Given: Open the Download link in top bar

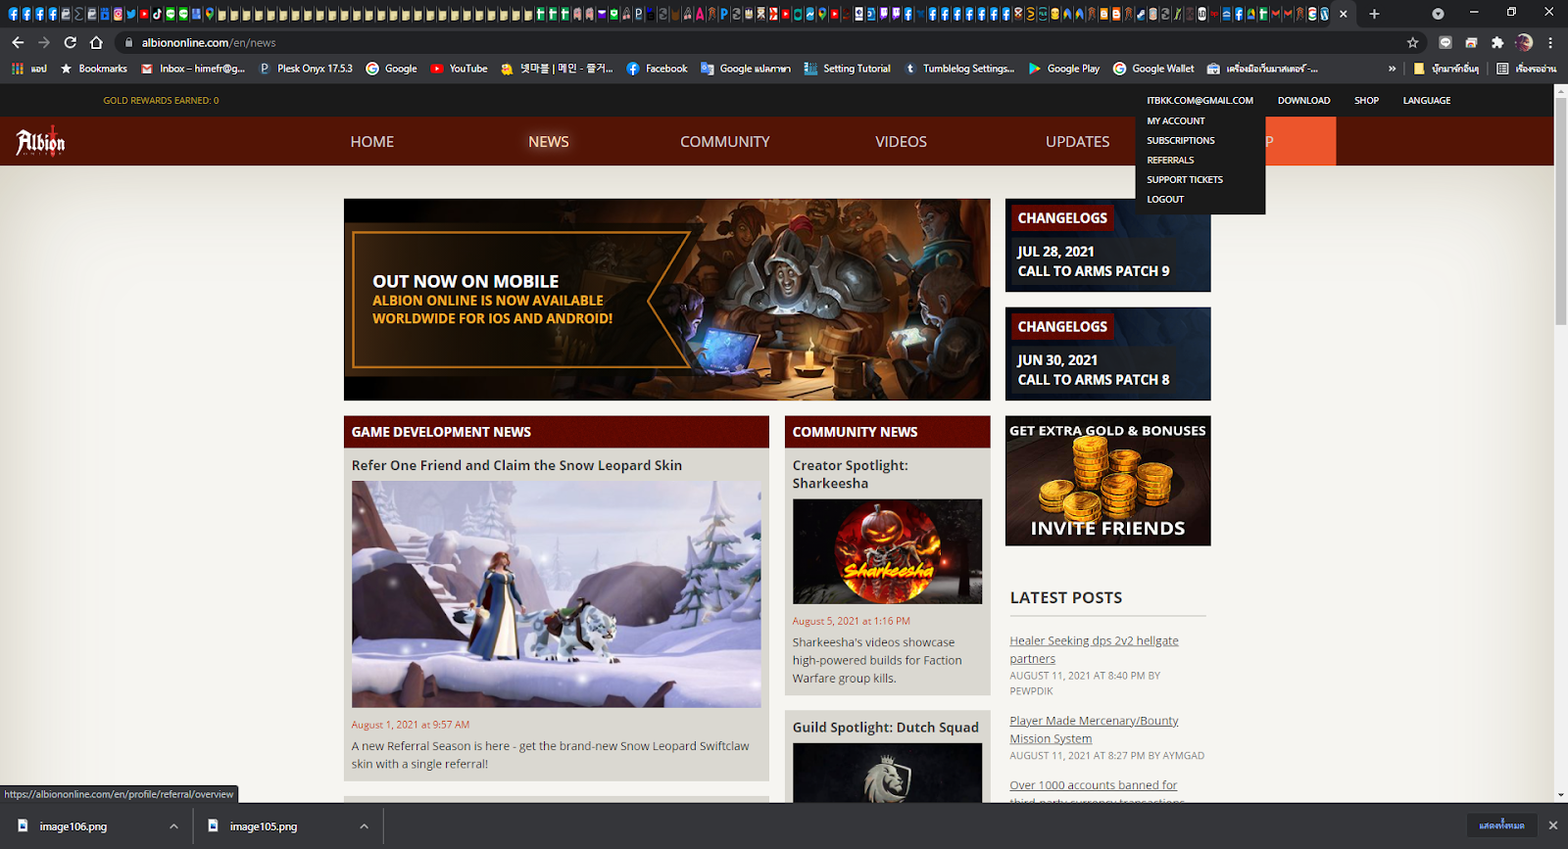Looking at the screenshot, I should [x=1303, y=101].
